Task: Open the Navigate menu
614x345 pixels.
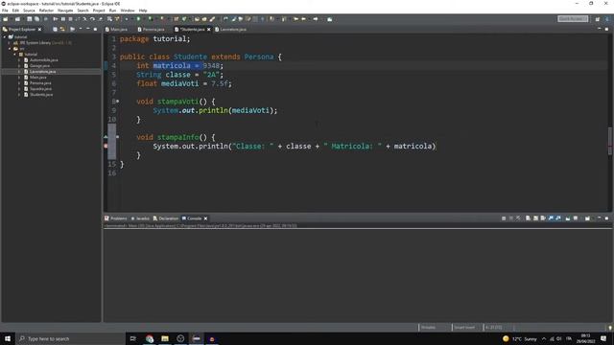Action: (x=65, y=11)
